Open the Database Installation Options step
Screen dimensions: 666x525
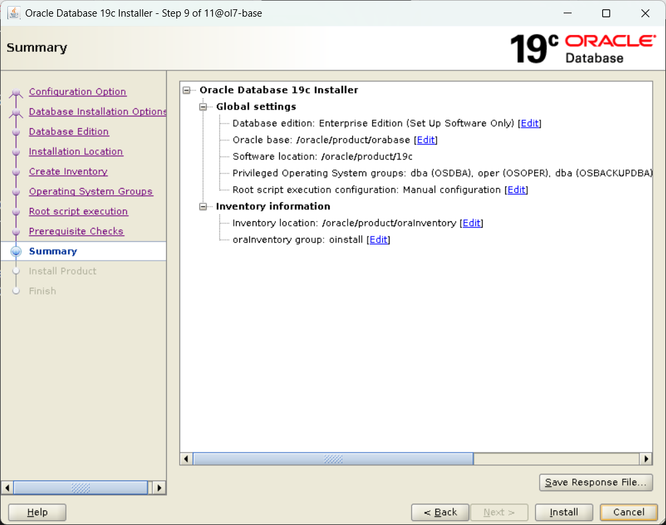point(97,112)
